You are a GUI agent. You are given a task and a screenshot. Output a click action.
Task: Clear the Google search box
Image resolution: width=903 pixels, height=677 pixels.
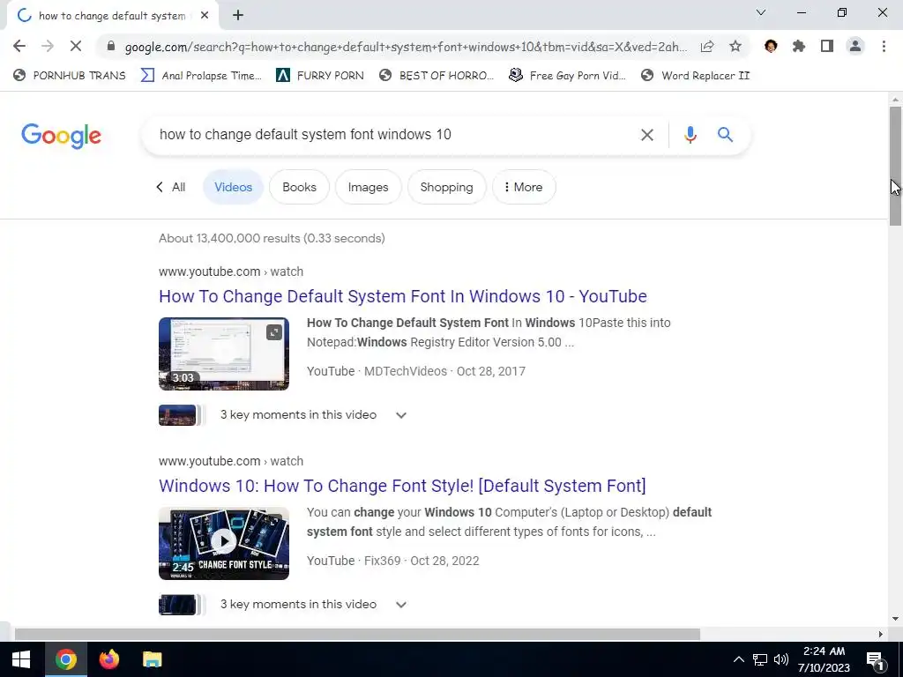point(647,135)
